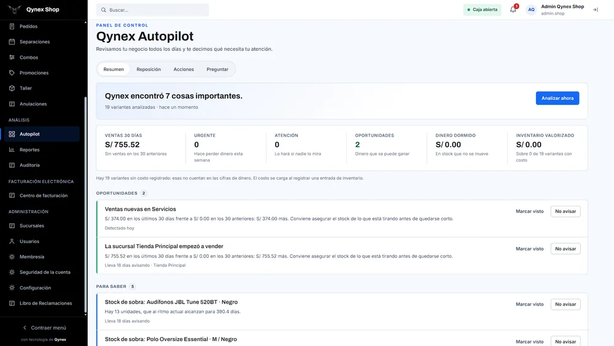Screen dimensions: 614x346
Task: Open Pedidos via its sidebar icon
Action: (x=12, y=26)
